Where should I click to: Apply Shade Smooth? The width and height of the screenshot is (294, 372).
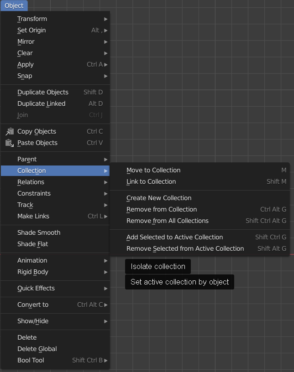pos(55,232)
